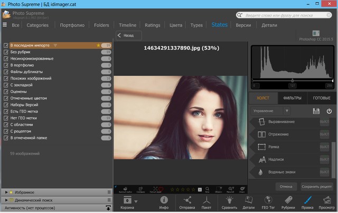Click the Сравнить lightbulb icon
338x213 pixels.
pos(228,200)
